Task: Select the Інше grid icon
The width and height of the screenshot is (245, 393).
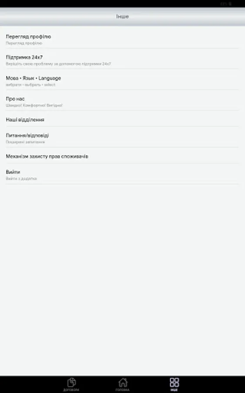Action: [x=174, y=383]
